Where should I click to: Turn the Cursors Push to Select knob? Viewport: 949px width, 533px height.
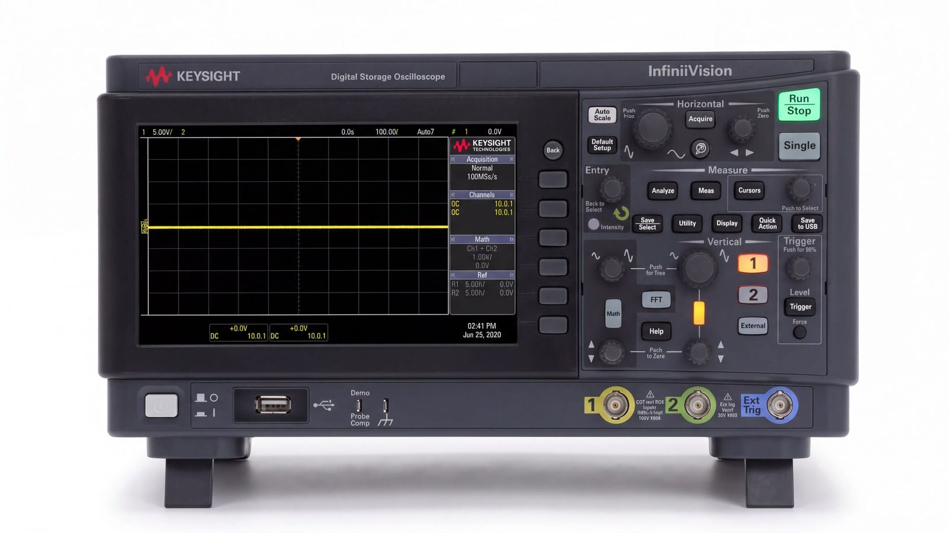(801, 189)
